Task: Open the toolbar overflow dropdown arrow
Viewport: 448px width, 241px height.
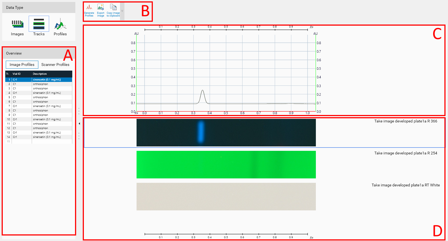Action: coord(122,11)
